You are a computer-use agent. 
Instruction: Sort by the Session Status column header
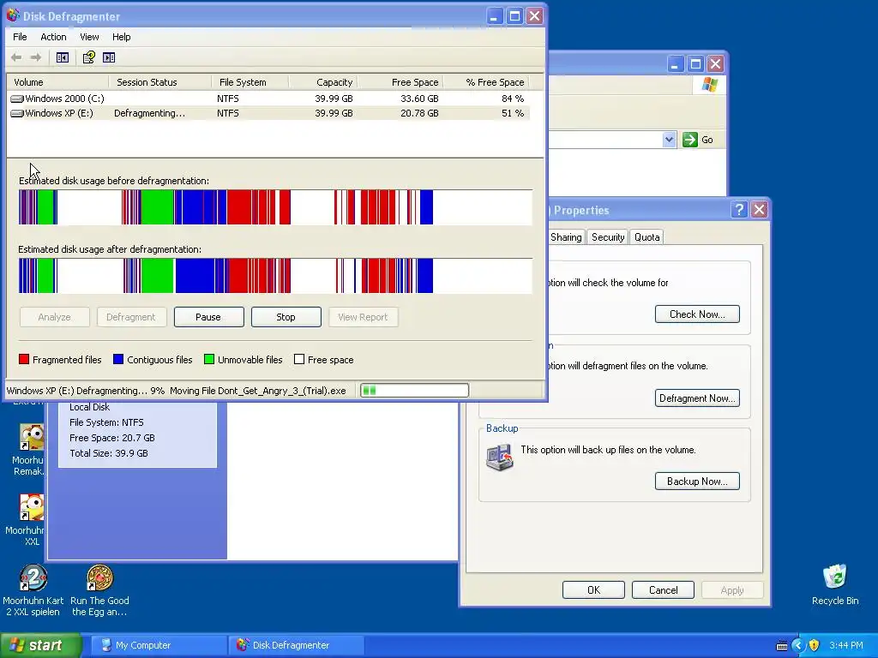pos(160,82)
